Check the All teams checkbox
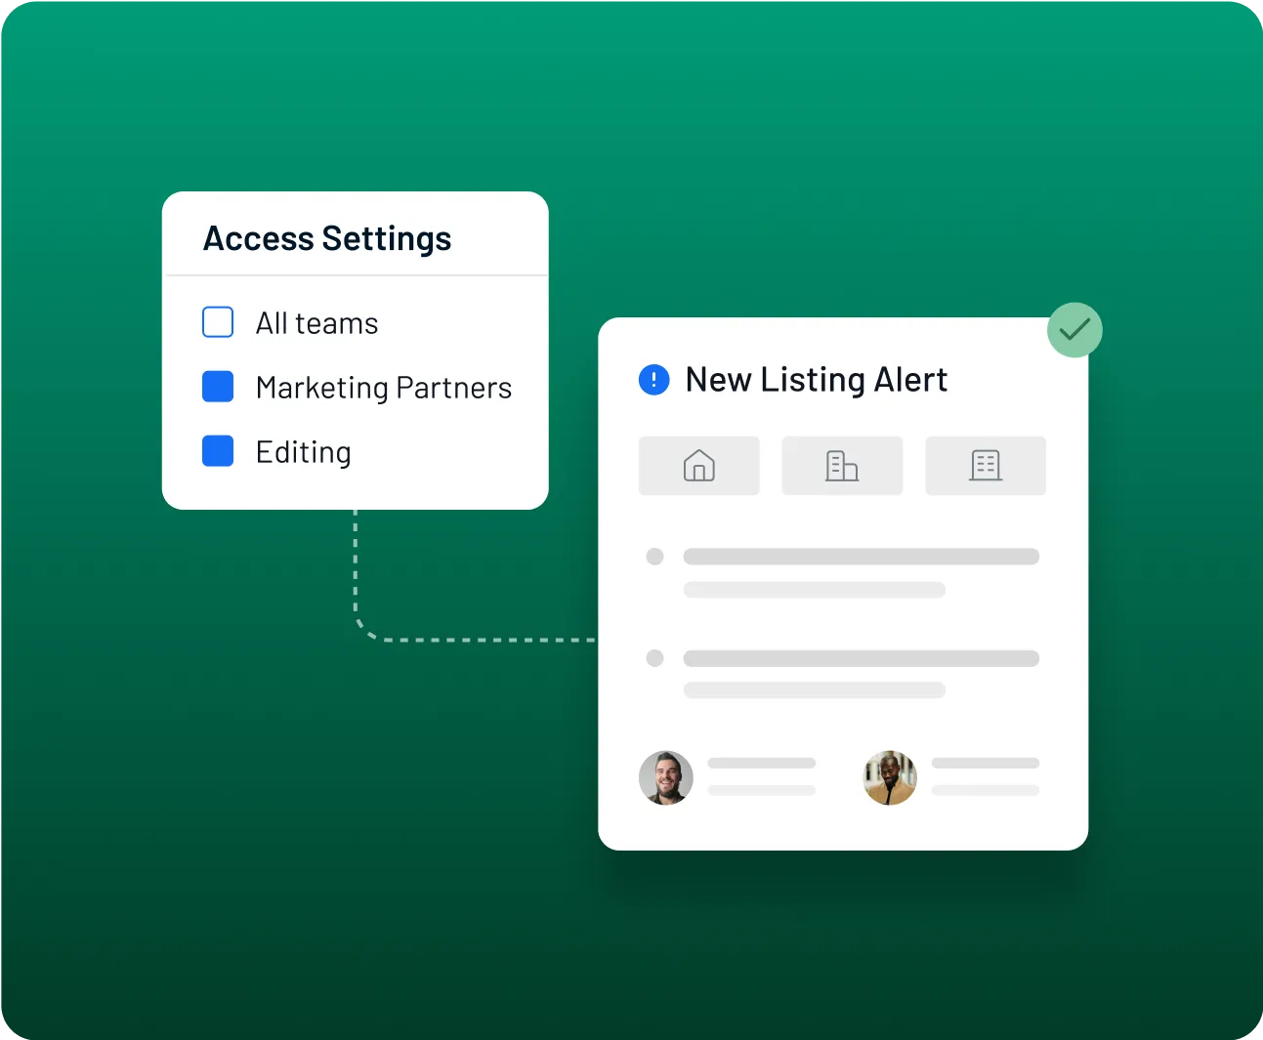Viewport: 1263px width, 1040px height. (218, 322)
